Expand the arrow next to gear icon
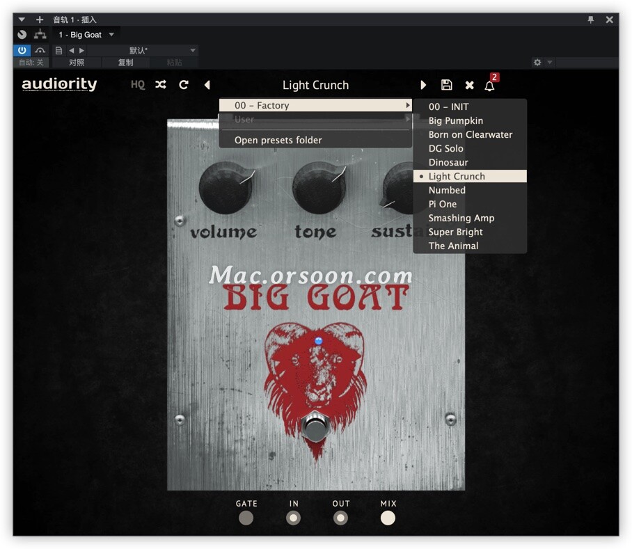The height and width of the screenshot is (549, 632). [550, 62]
